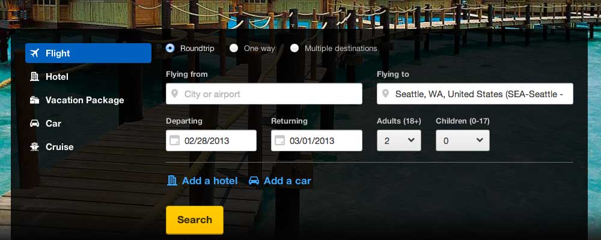Click the ship icon beside Cruise
The height and width of the screenshot is (240, 601).
point(34,147)
